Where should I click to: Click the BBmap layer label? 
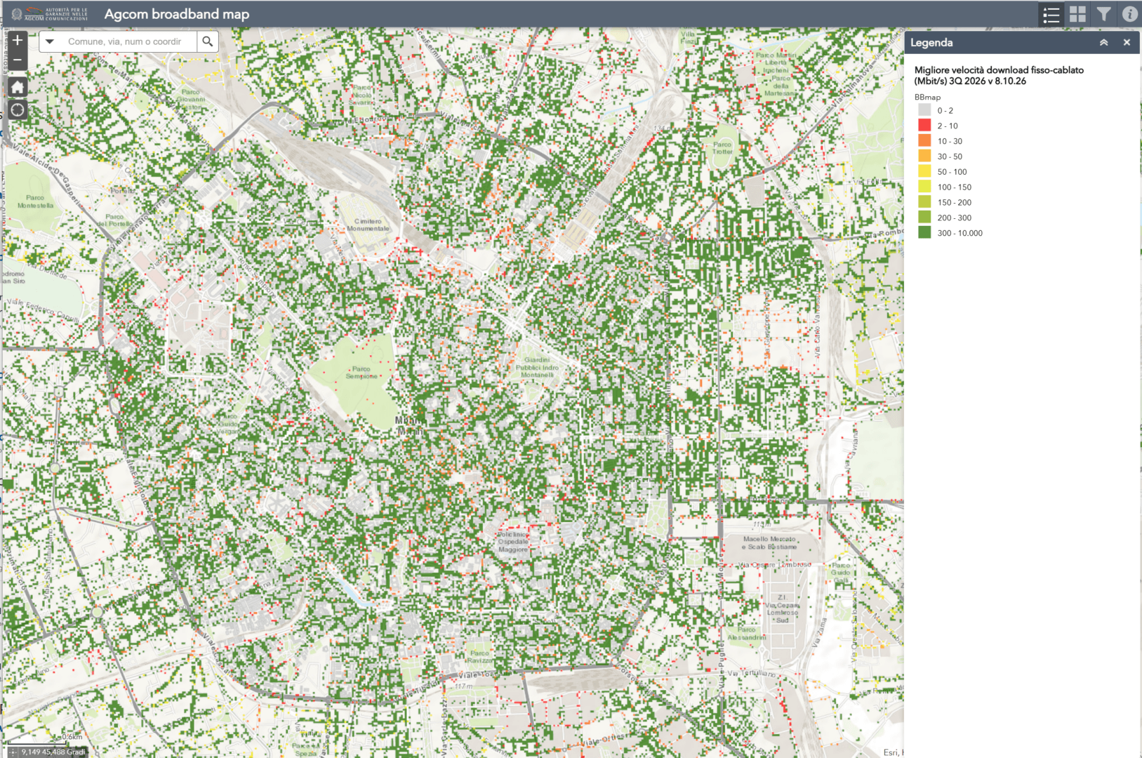tap(927, 98)
